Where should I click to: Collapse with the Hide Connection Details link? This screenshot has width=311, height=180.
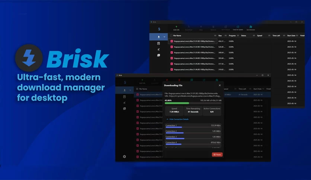[x=177, y=119]
